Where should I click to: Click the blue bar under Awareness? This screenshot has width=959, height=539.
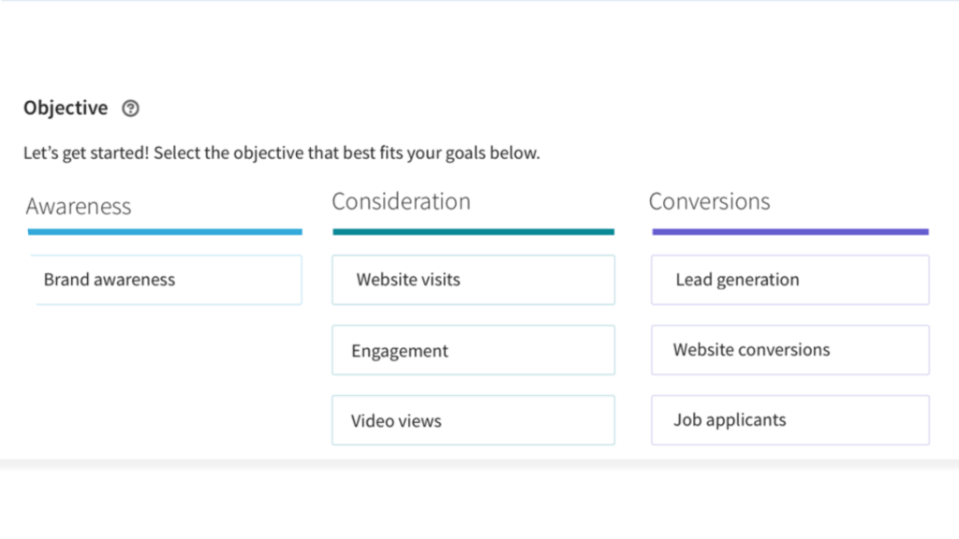click(165, 232)
